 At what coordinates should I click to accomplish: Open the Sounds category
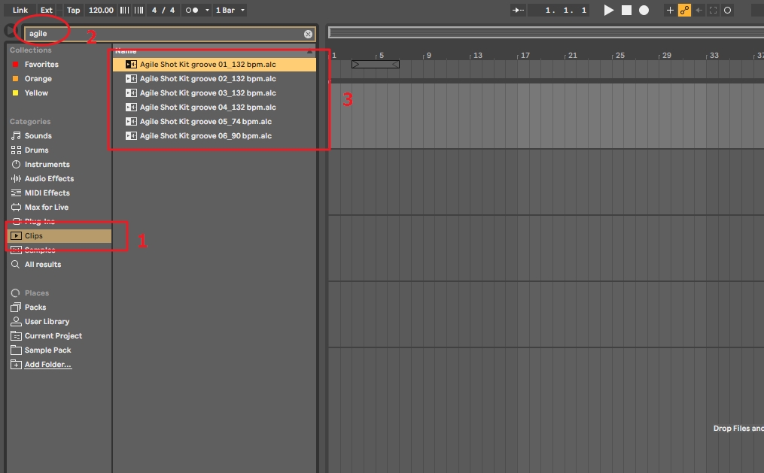[x=38, y=136]
